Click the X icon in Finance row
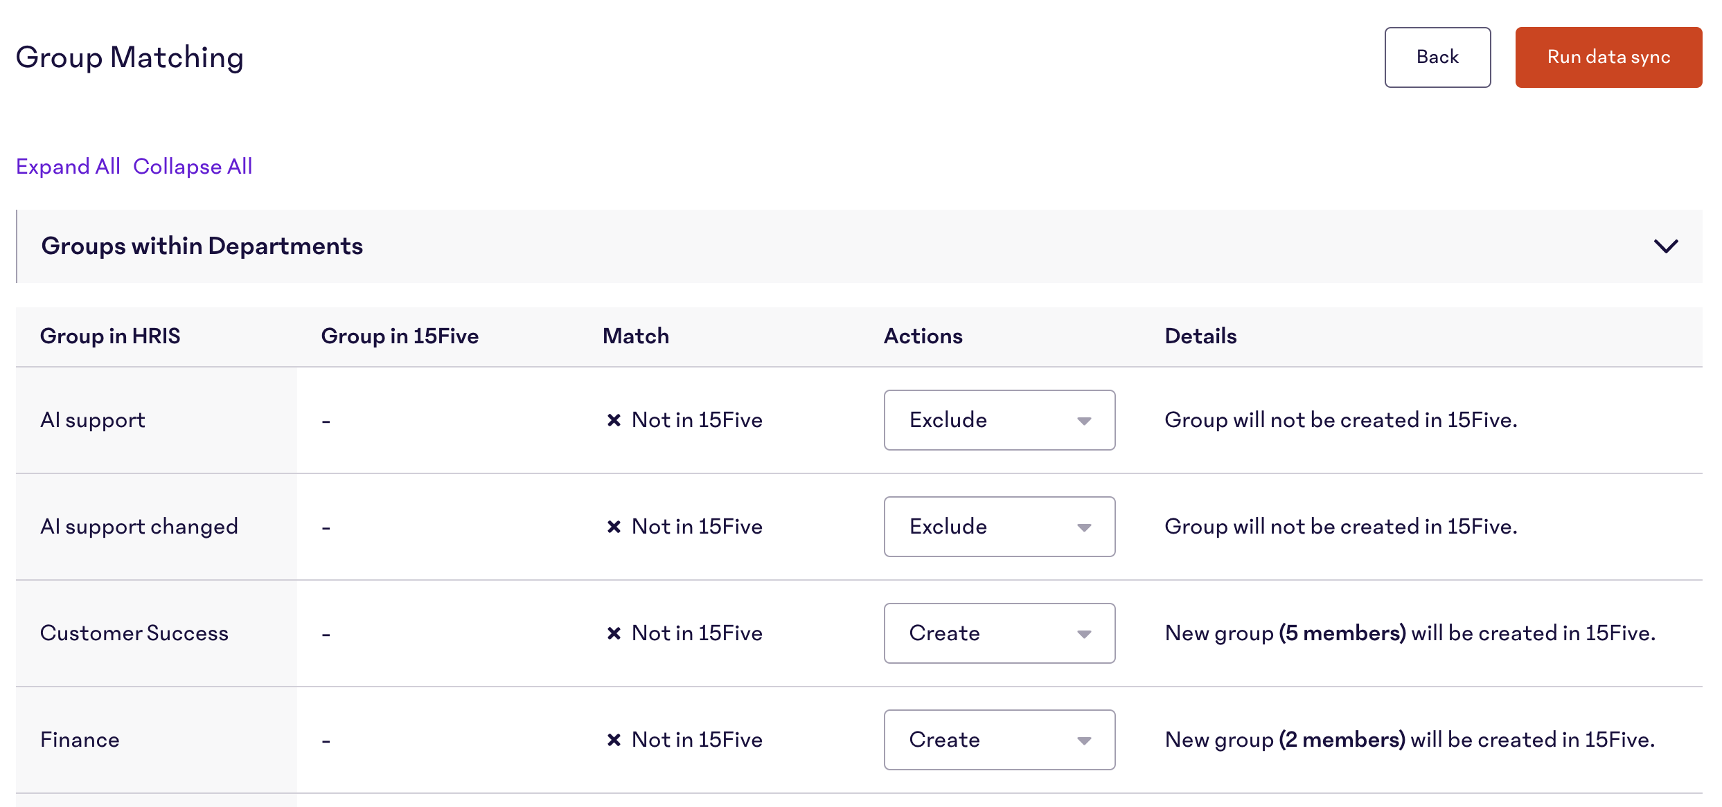 tap(614, 740)
